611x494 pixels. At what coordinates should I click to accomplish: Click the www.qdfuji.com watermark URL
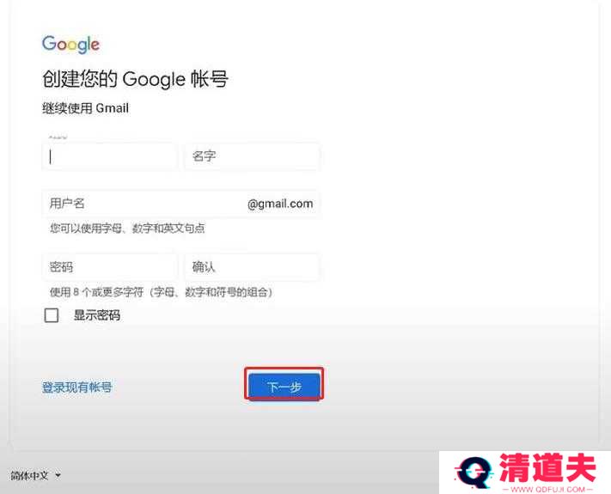pos(547,489)
